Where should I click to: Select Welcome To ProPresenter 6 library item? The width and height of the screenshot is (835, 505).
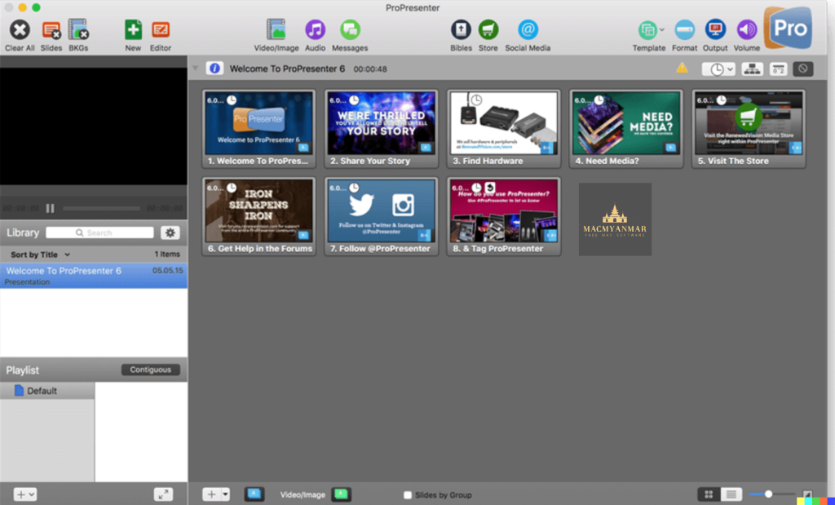pyautogui.click(x=94, y=276)
